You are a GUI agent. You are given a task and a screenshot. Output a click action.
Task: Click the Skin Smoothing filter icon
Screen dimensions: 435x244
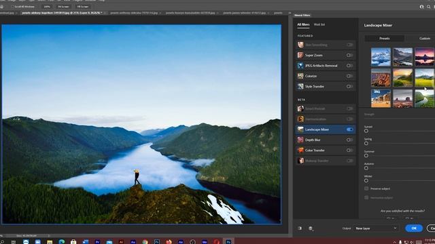(x=300, y=45)
